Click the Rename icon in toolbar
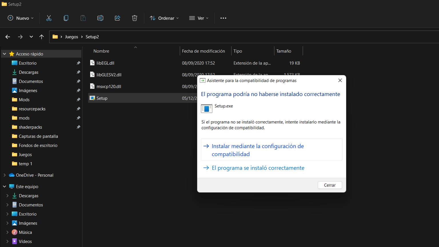 click(100, 18)
